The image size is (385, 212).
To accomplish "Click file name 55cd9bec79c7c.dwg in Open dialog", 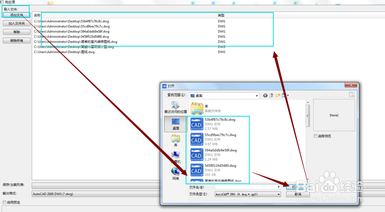I will (x=220, y=135).
